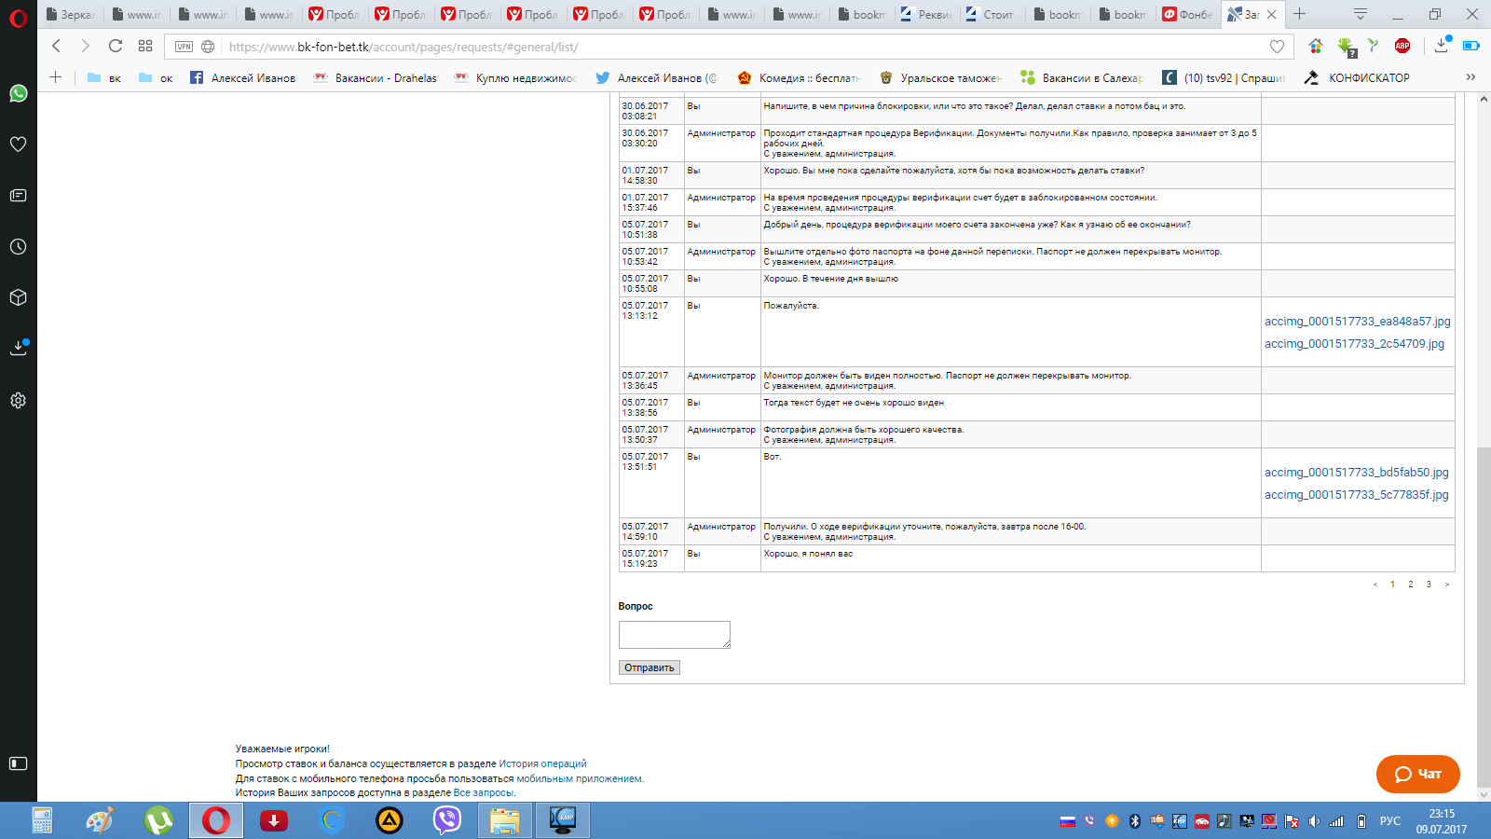Open sidebar settings gear icon
The height and width of the screenshot is (839, 1491).
coord(18,401)
